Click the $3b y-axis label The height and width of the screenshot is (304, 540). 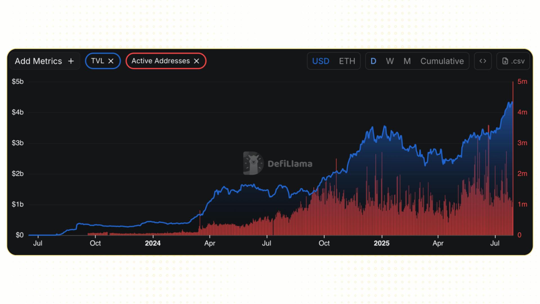pyautogui.click(x=18, y=143)
